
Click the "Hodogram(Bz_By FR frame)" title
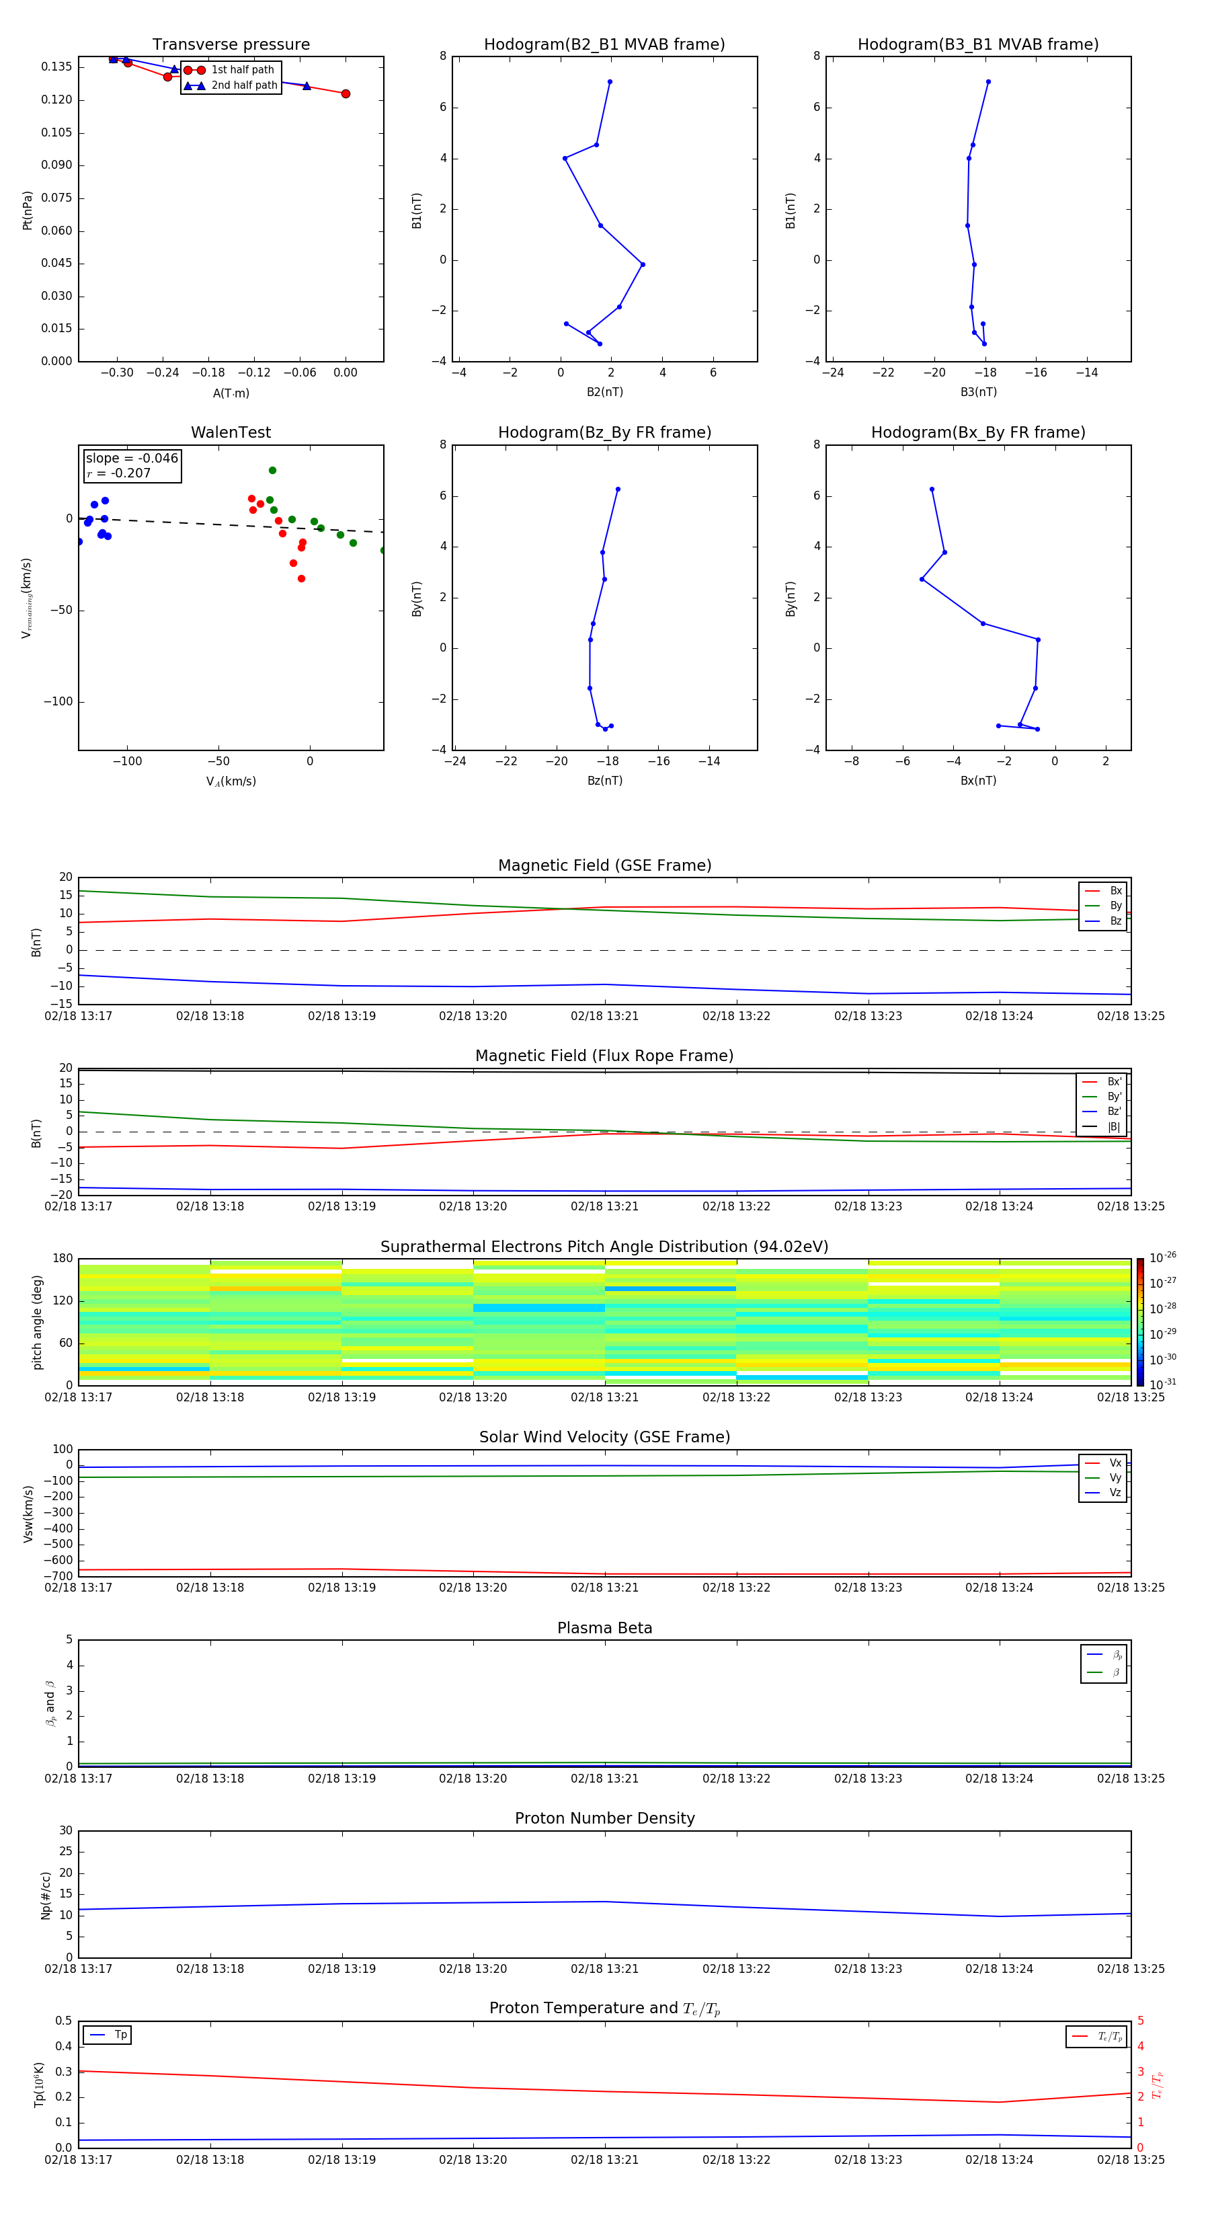604,432
